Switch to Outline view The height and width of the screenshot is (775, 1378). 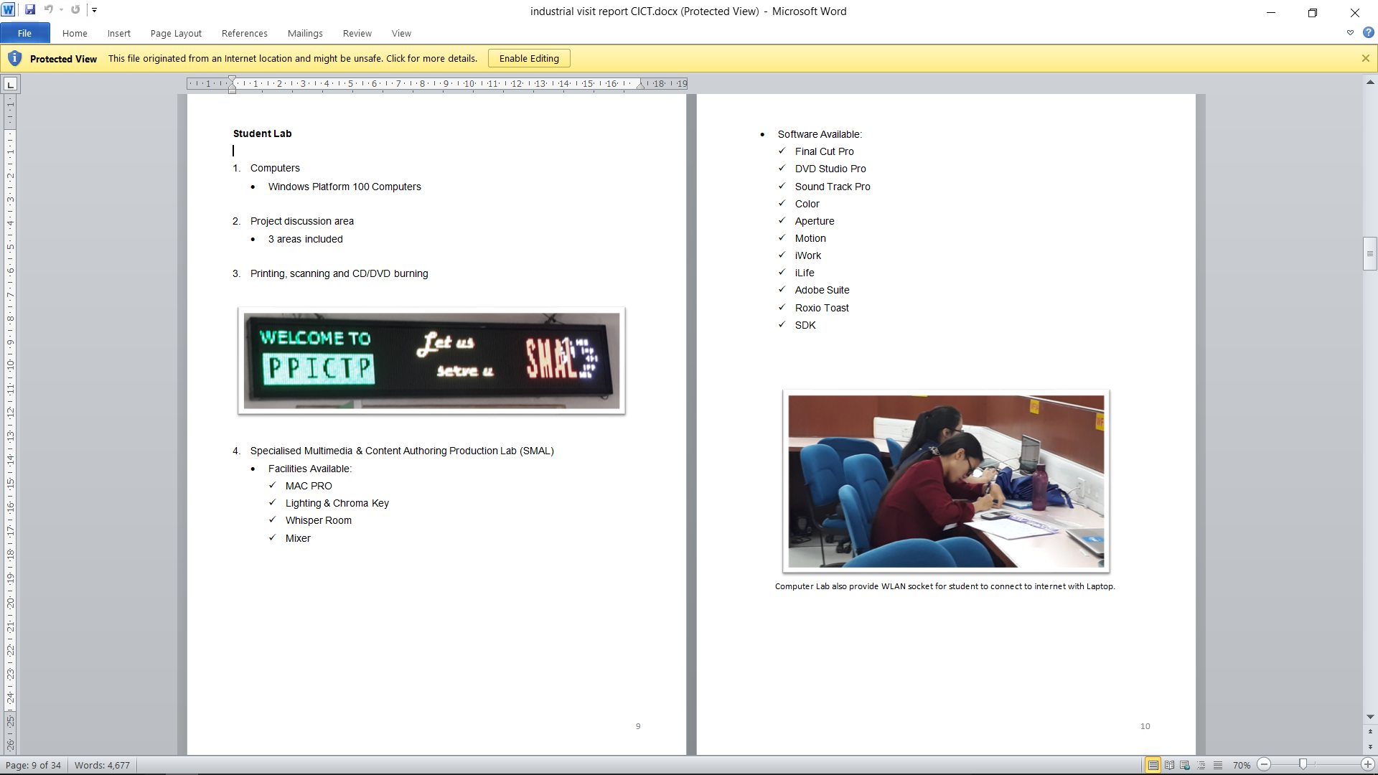point(1201,765)
